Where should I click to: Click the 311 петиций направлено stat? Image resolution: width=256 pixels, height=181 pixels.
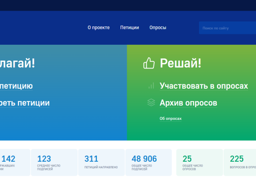(x=101, y=163)
